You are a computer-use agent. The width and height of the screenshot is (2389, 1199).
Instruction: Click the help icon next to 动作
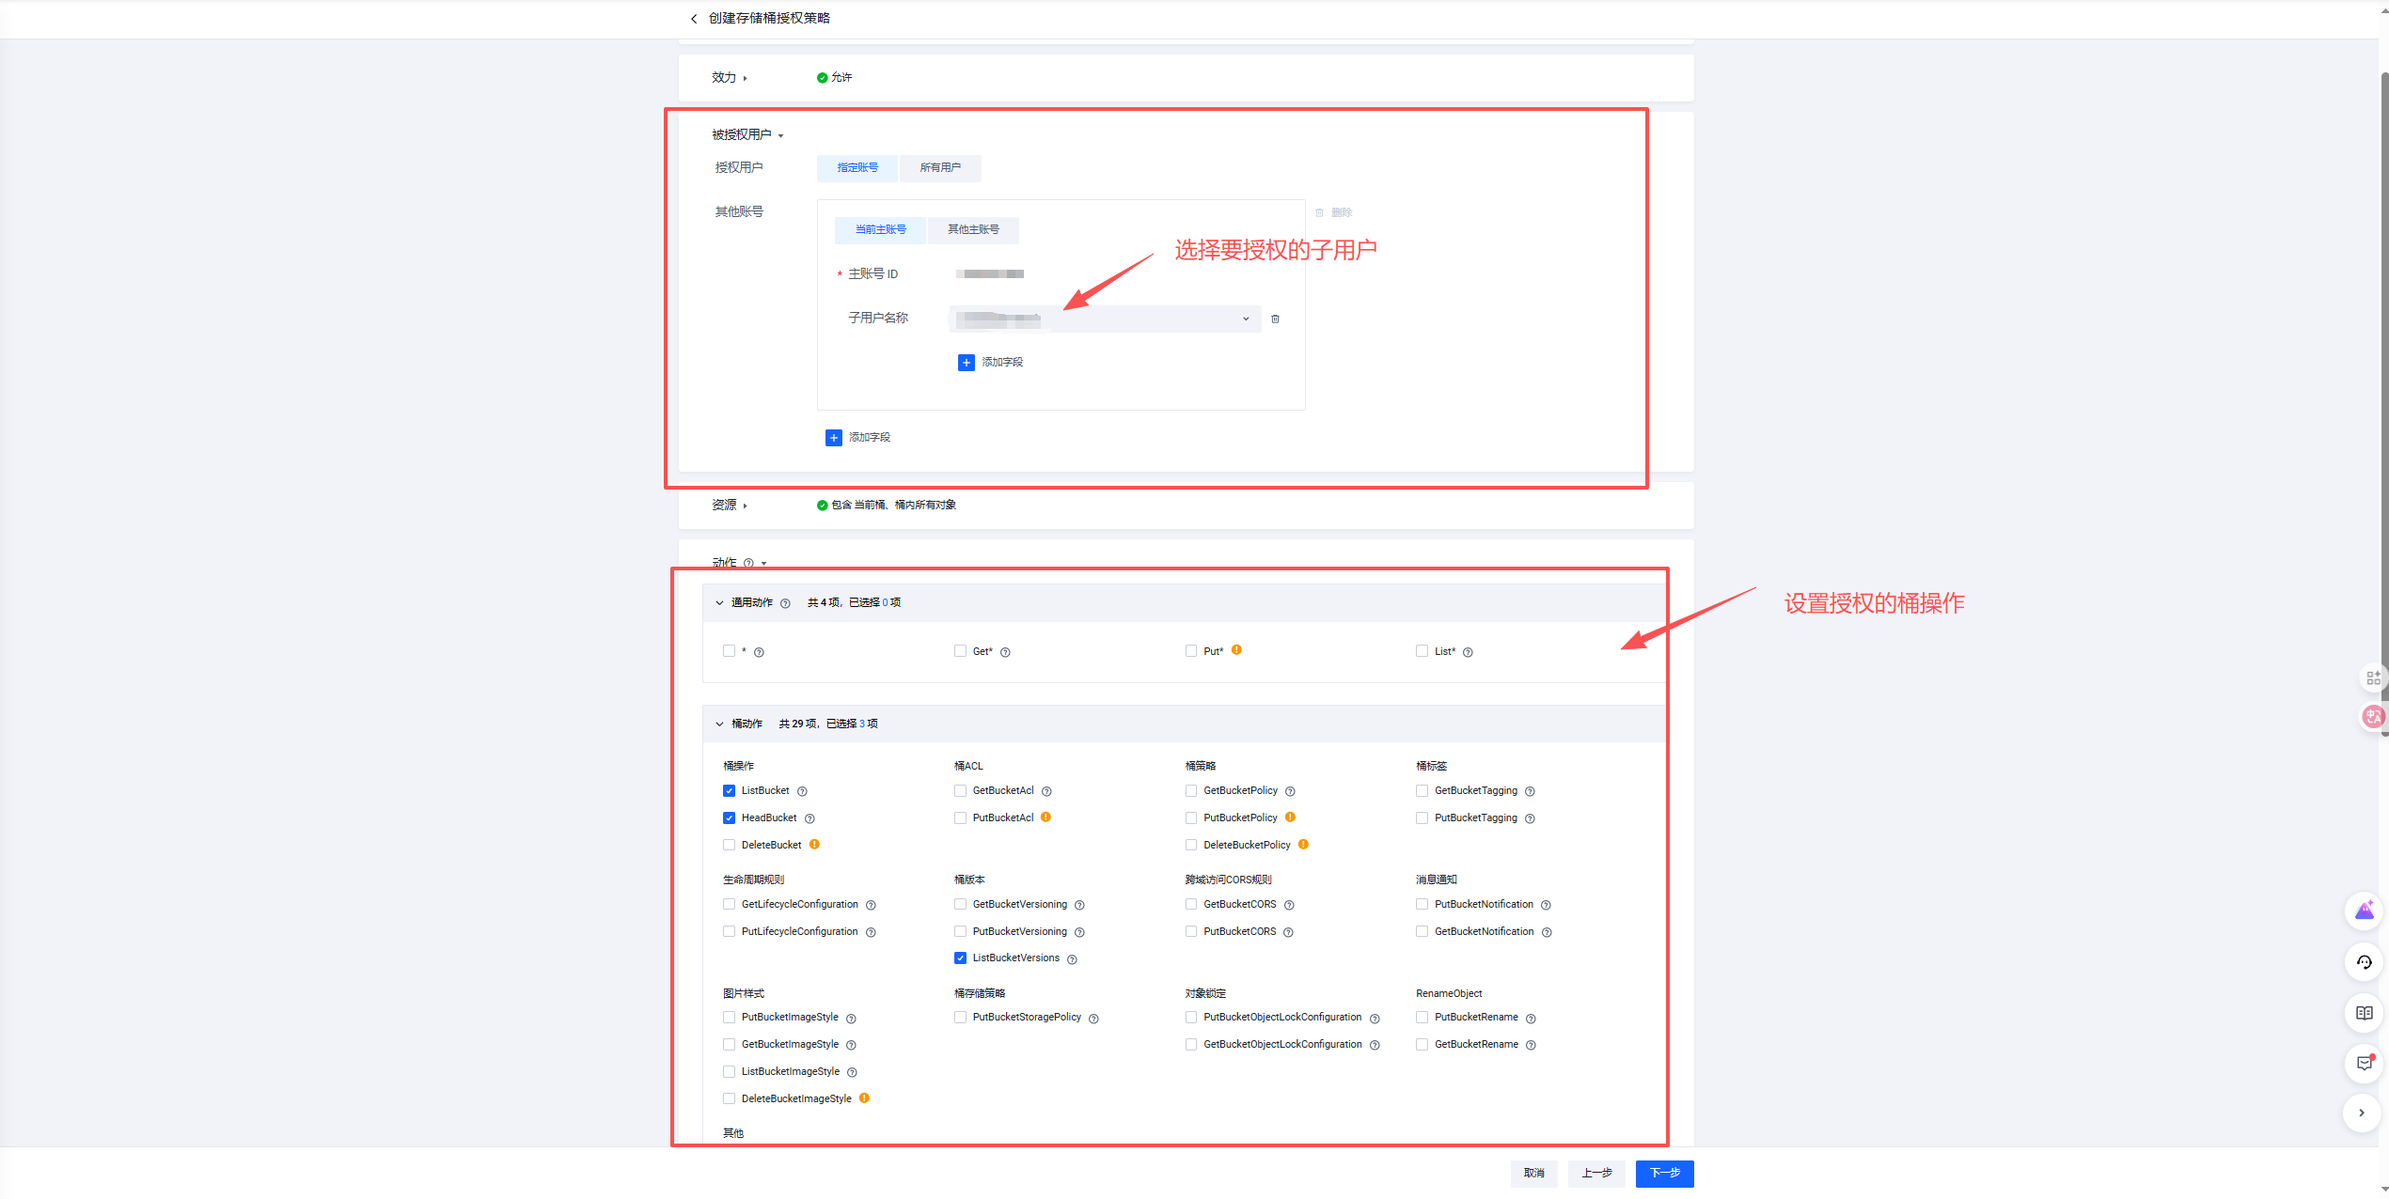(748, 563)
